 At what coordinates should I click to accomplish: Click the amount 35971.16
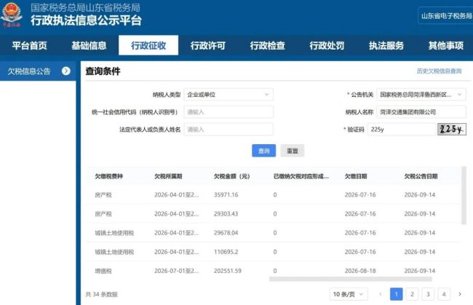coord(226,195)
